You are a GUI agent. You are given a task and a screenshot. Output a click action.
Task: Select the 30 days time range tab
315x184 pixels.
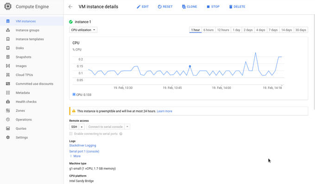[301, 30]
